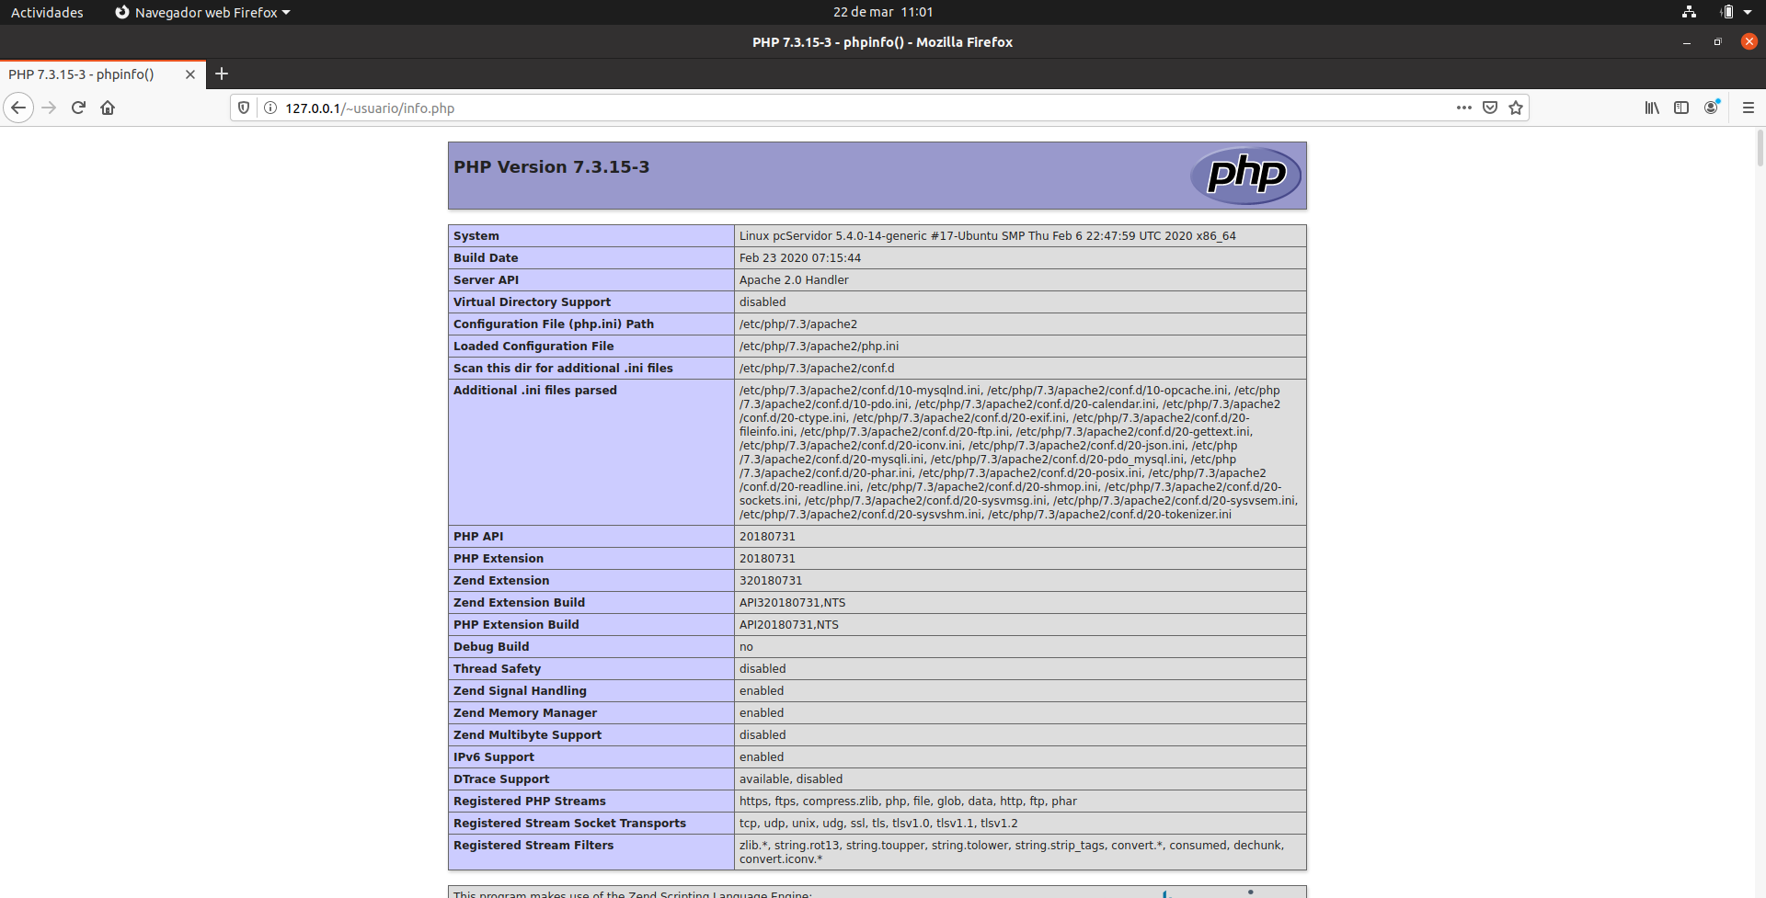Bookmark this page with the star
This screenshot has width=1766, height=898.
[1516, 108]
